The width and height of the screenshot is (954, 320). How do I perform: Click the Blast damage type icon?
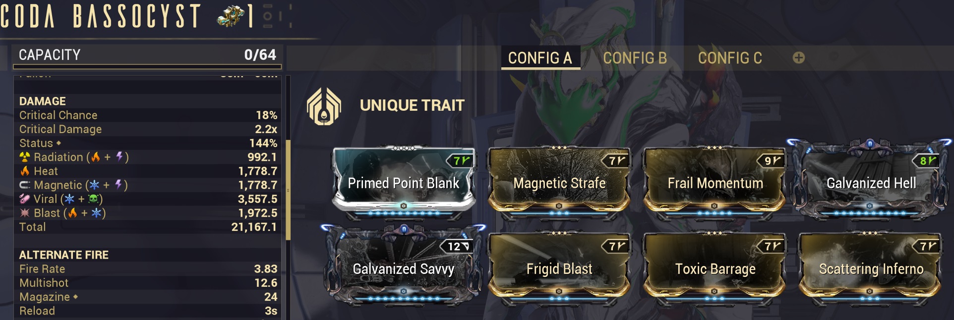25,213
